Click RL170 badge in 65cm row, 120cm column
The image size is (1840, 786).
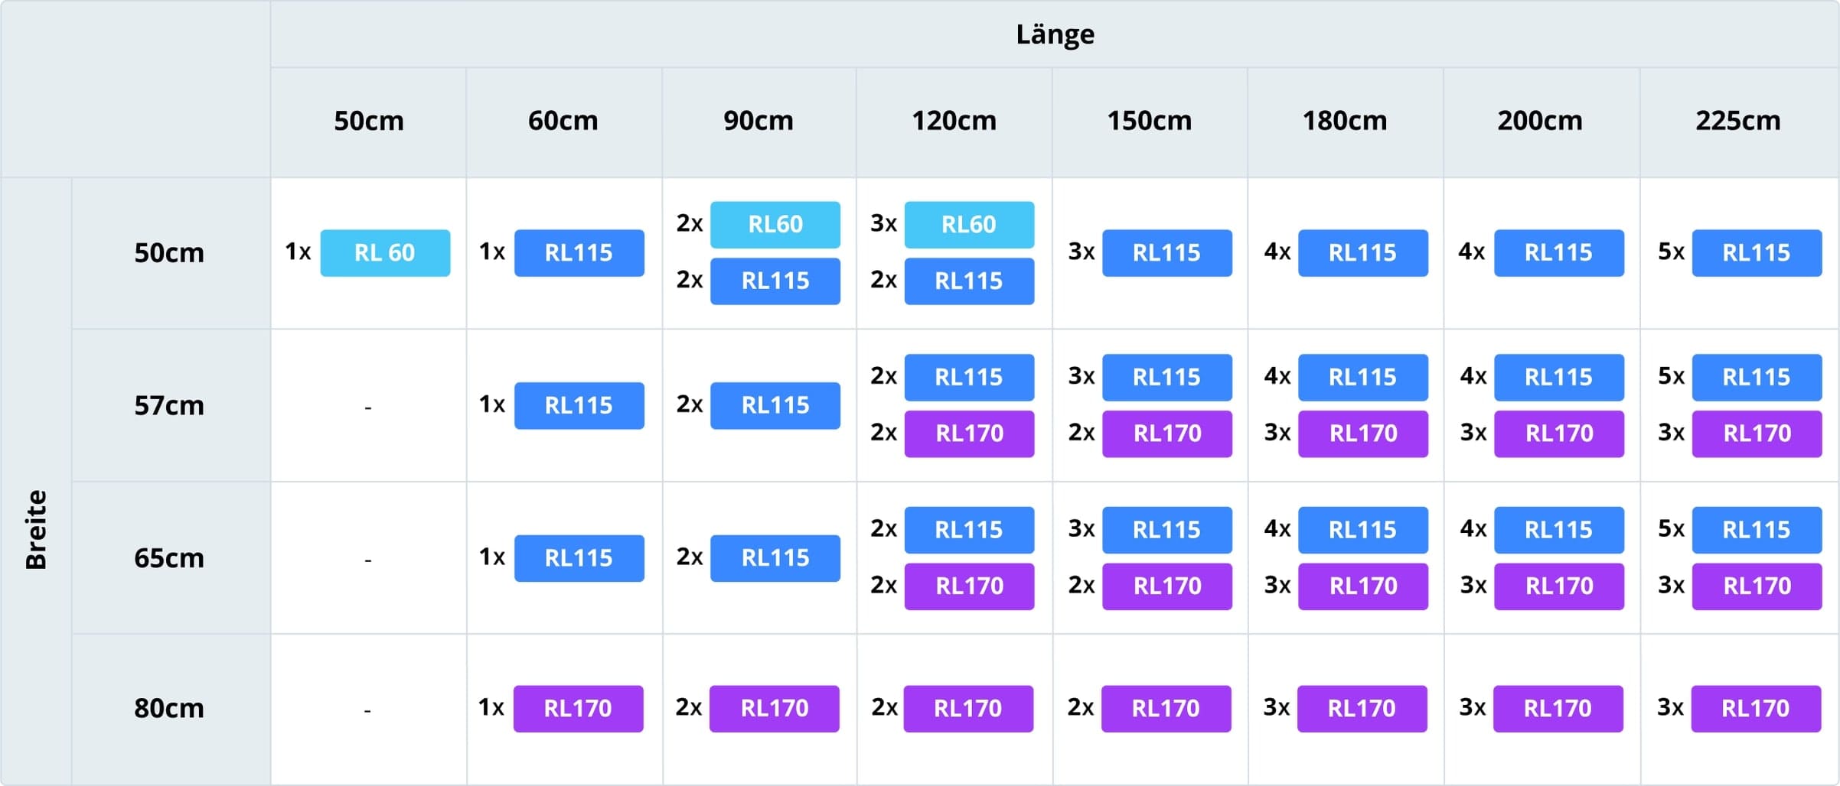click(x=969, y=586)
